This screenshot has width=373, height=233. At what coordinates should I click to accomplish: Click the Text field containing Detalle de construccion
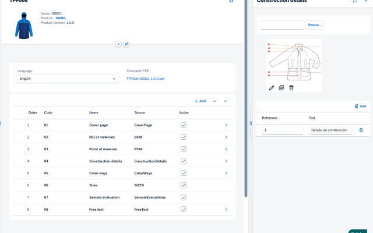pyautogui.click(x=330, y=130)
